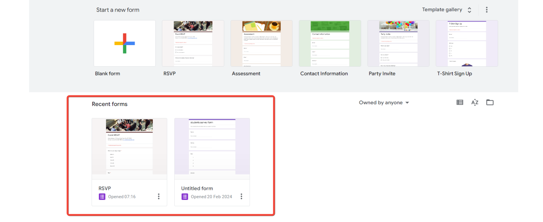
Task: Click the 'T-Shirt Sign Up' template label
Action: [455, 74]
